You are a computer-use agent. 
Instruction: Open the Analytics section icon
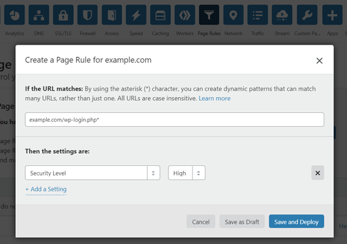(15, 15)
